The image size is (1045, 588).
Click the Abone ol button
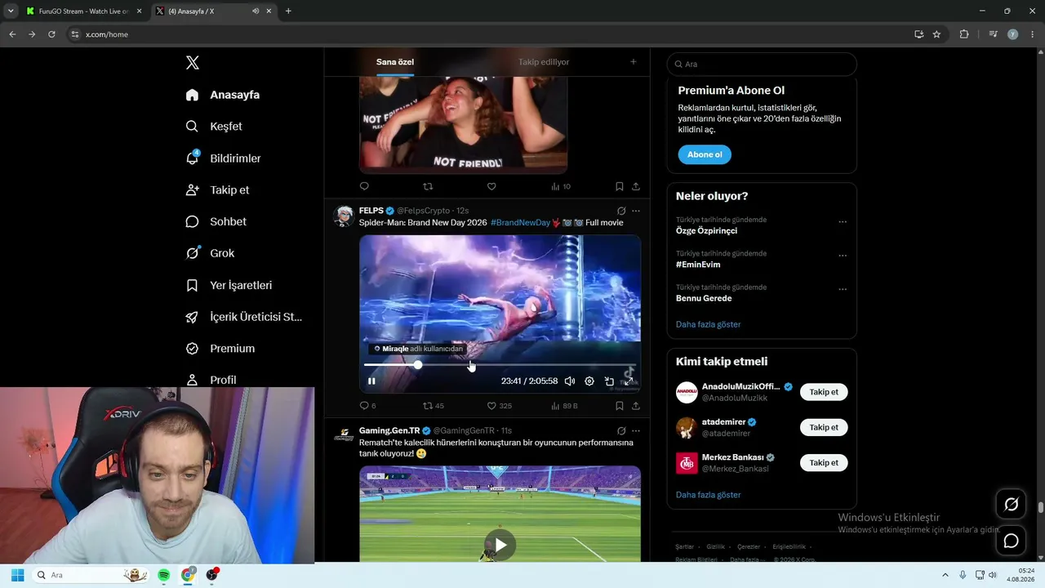(x=705, y=154)
